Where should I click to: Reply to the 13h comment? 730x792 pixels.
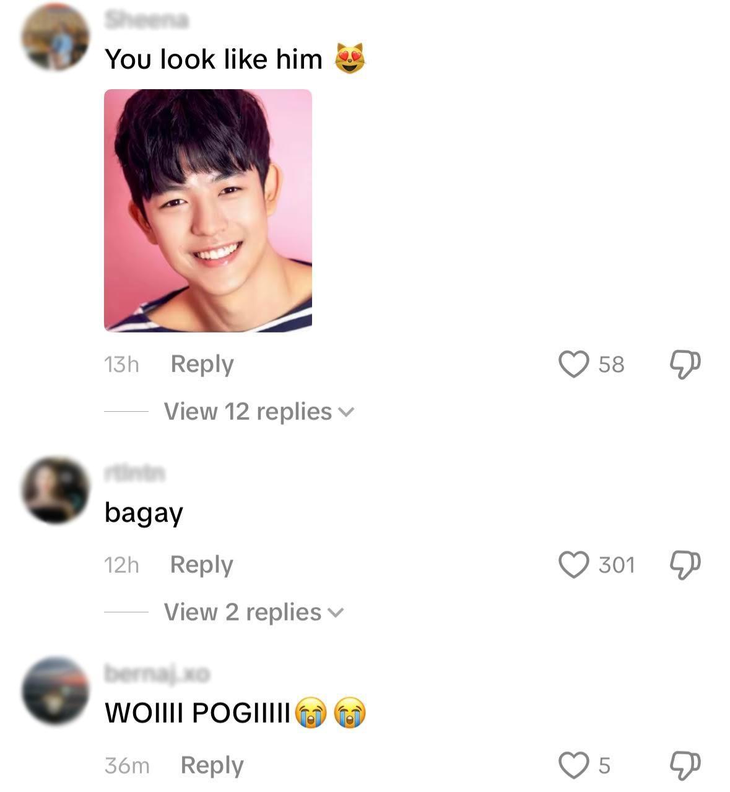[x=202, y=365]
